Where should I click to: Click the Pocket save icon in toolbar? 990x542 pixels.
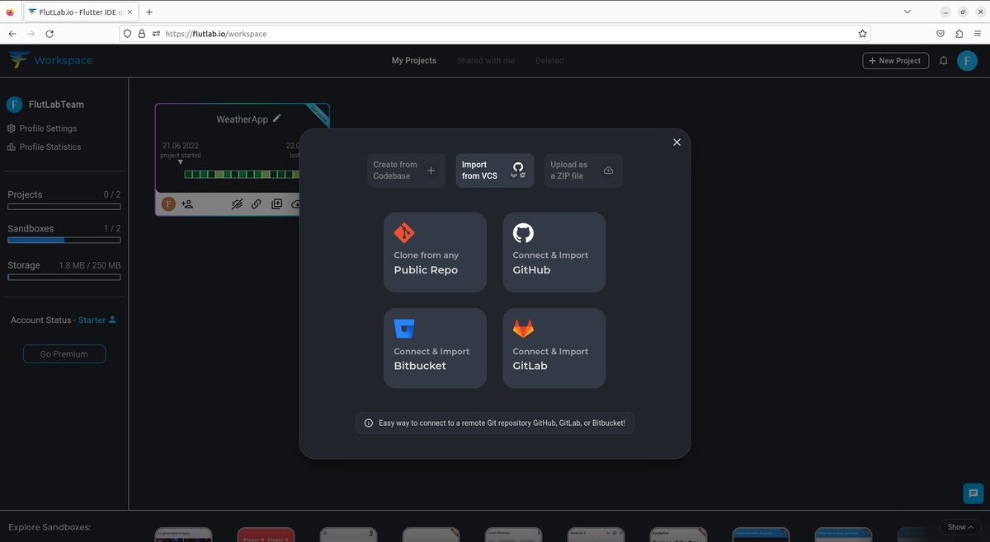point(940,34)
